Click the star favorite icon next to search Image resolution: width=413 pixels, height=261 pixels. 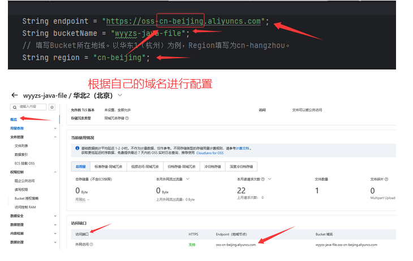pyautogui.click(x=52, y=107)
